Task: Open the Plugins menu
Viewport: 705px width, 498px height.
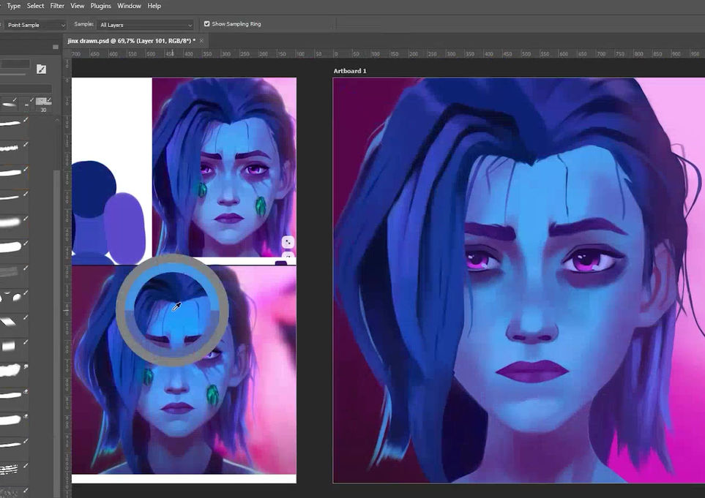Action: coord(101,6)
